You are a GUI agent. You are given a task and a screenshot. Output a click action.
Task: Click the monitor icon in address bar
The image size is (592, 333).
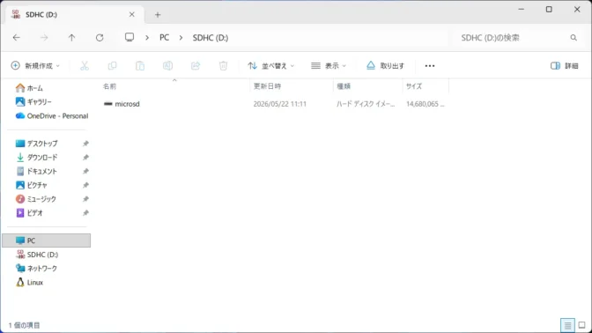tap(129, 37)
